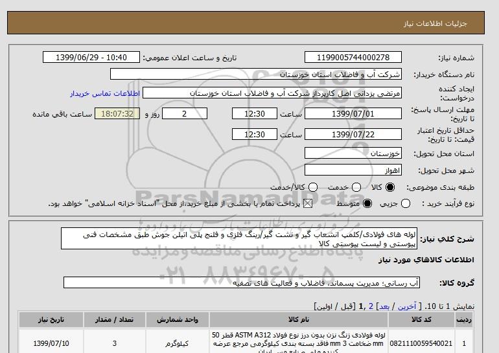Image resolution: width=499 pixels, height=353 pixels.
Task: Jump to the آخرین page link
Action: coord(407,306)
